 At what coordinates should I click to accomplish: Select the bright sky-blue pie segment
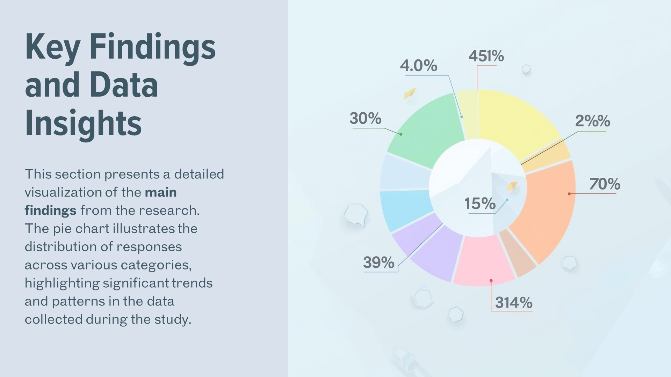(x=405, y=209)
